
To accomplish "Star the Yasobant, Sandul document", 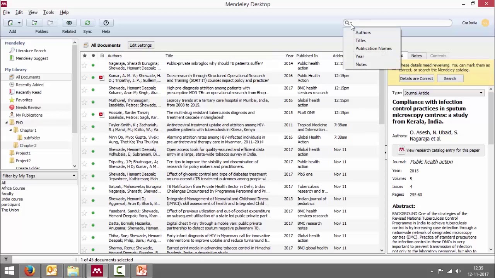I will coord(84,213).
